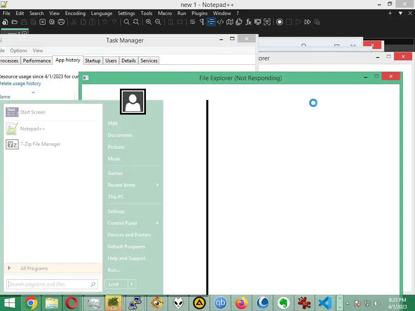Viewport: 415px width, 311px height.
Task: Open Pictures from start menu
Action: [116, 147]
